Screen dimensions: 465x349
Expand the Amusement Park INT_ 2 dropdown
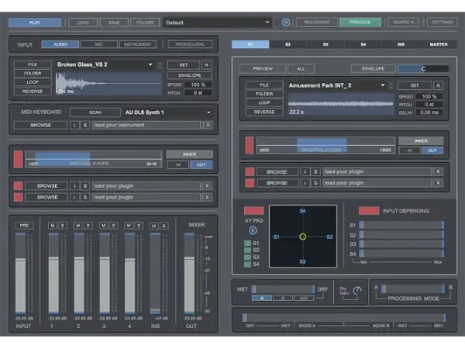(x=383, y=85)
